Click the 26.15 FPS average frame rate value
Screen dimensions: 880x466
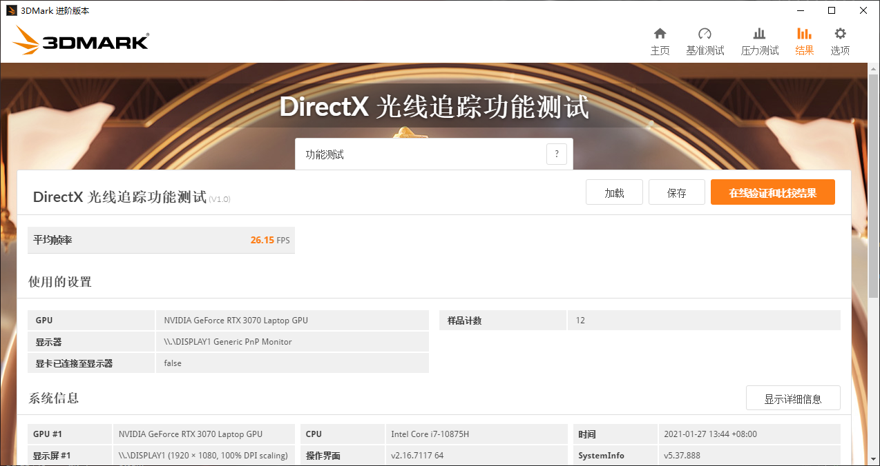(x=270, y=240)
